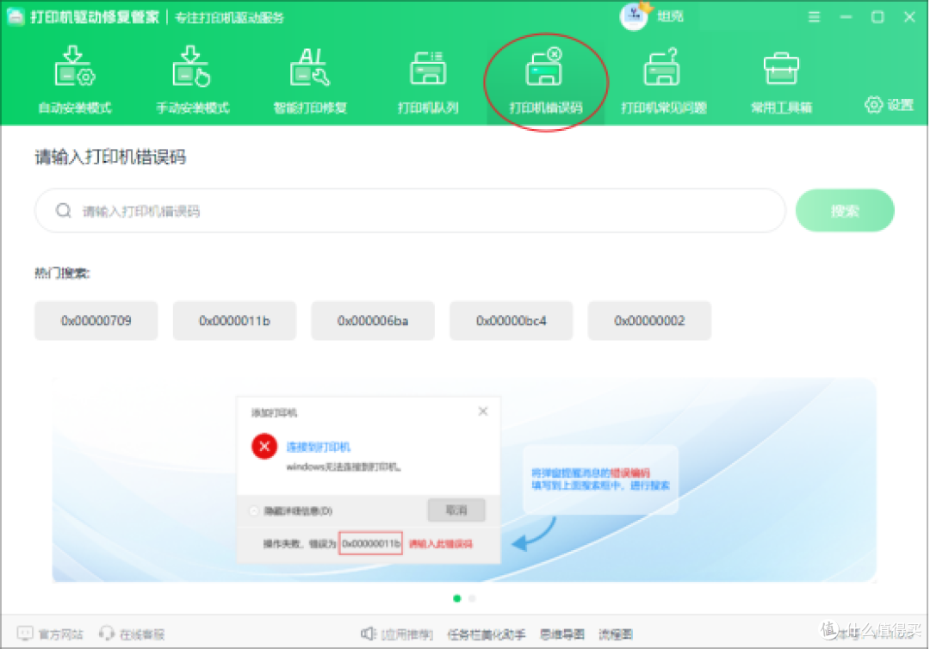
Task: Click the green 搜索 button
Action: pyautogui.click(x=845, y=210)
